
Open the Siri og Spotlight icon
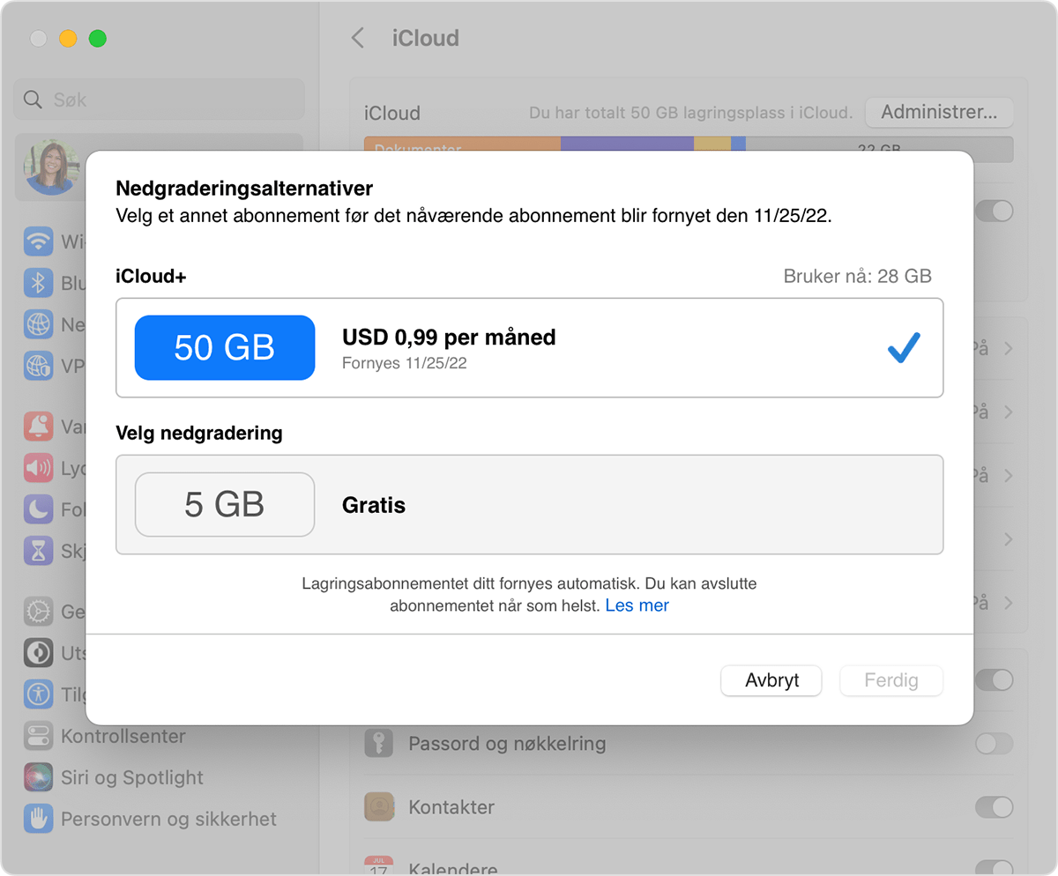(x=39, y=777)
